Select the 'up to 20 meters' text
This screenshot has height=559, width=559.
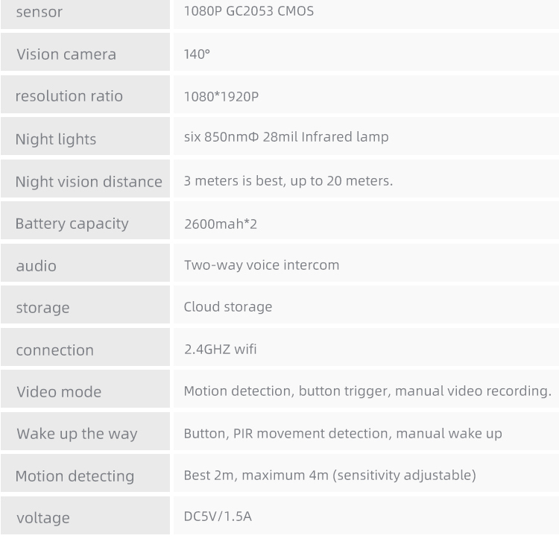(x=341, y=181)
